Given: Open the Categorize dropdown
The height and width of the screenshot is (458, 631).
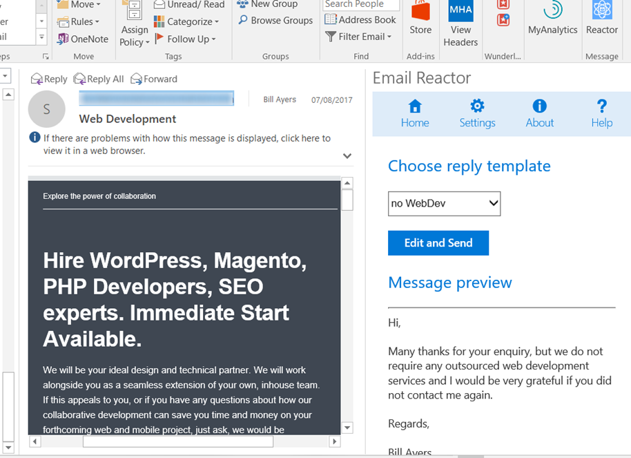Looking at the screenshot, I should 186,21.
